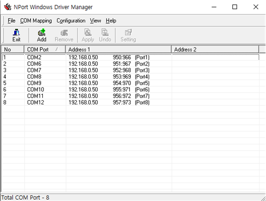Image resolution: width=266 pixels, height=201 pixels.
Task: Click the (Port3) label
Action: (142, 70)
